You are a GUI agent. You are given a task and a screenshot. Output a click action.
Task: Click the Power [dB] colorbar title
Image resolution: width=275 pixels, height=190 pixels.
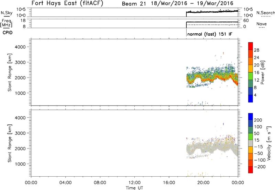[x=262, y=72]
